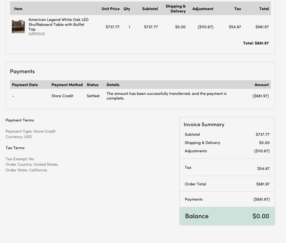Click the payment details message text
The image size is (286, 243).
pyautogui.click(x=166, y=96)
